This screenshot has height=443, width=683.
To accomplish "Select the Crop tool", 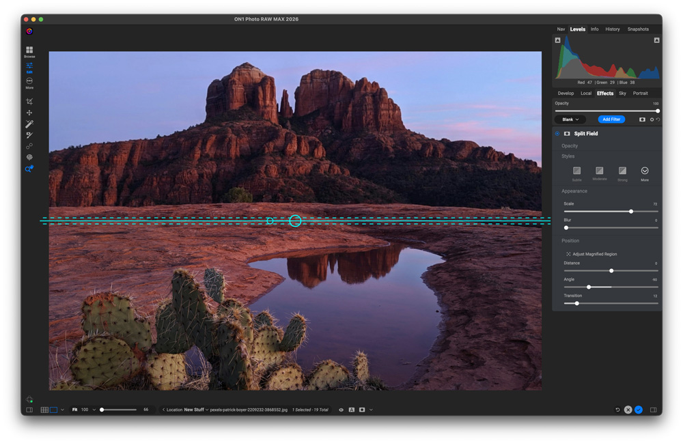I will (x=29, y=102).
